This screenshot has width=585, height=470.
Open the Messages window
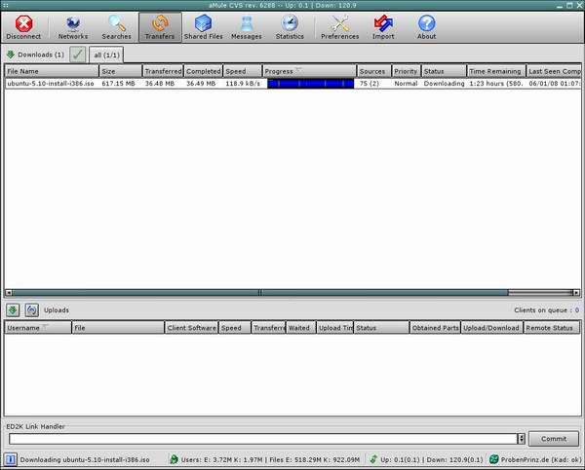[x=246, y=27]
